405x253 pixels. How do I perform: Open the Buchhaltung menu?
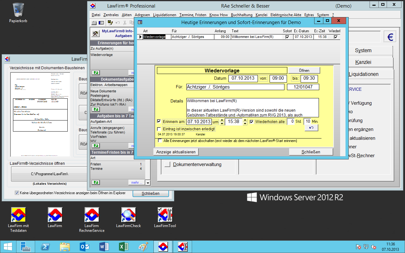pos(242,15)
